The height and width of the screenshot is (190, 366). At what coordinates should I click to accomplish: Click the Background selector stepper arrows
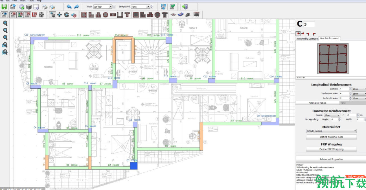click(x=152, y=6)
